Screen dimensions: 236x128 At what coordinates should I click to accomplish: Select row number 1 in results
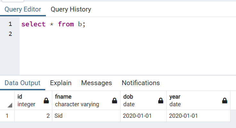click(x=7, y=116)
